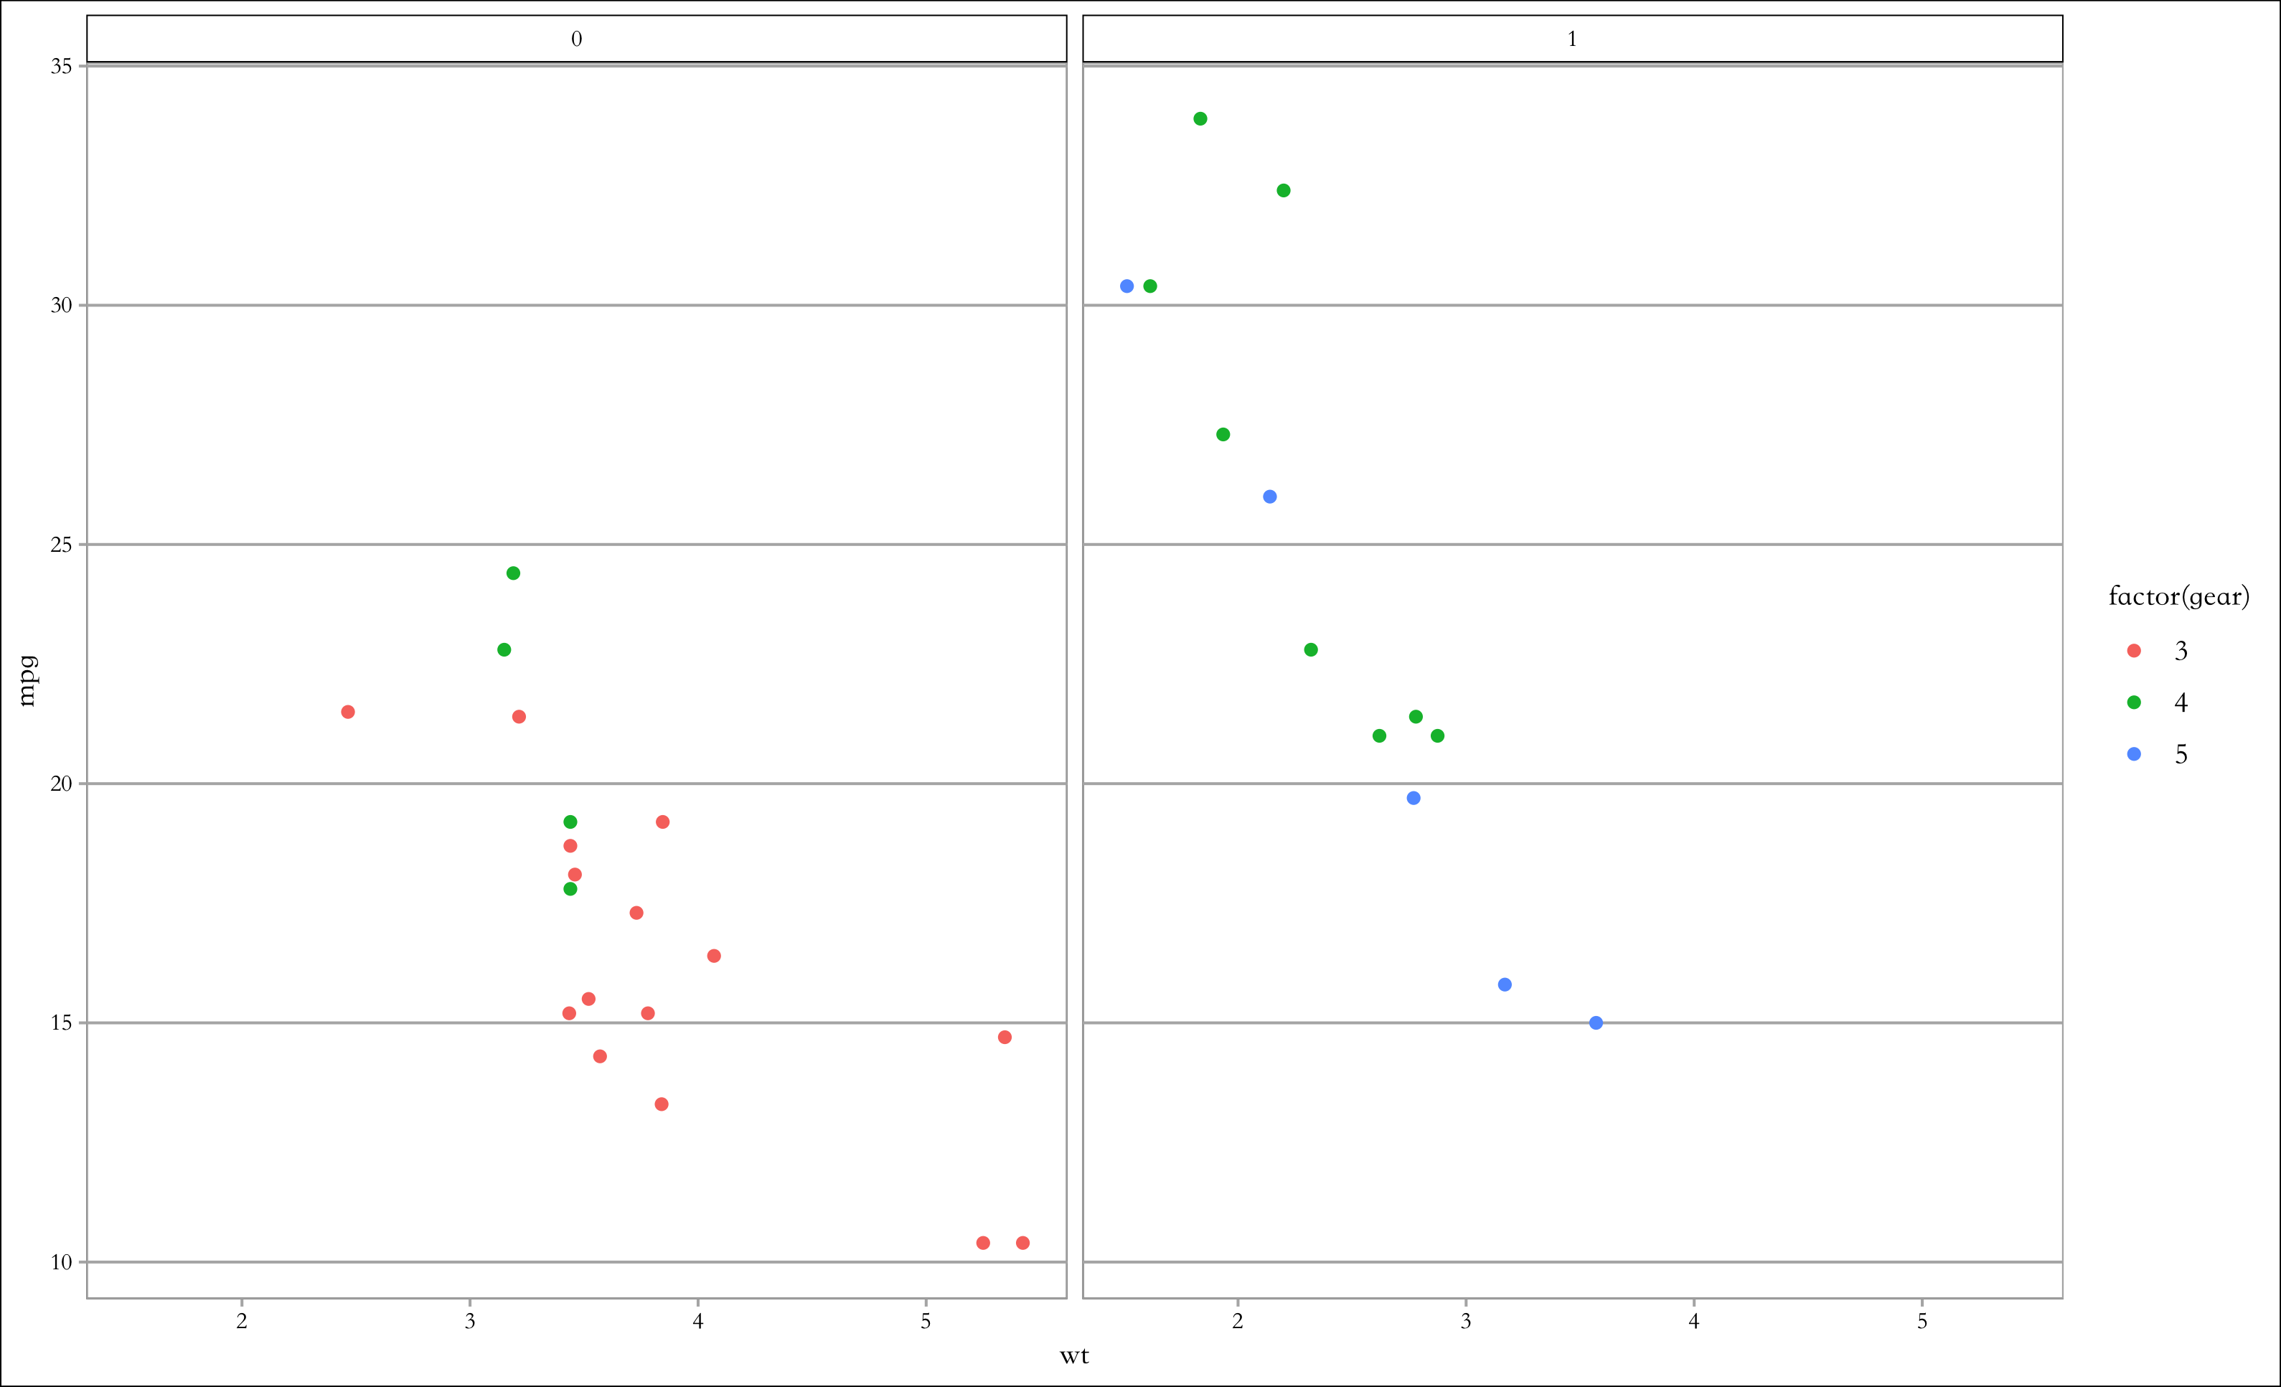Click red point near mpg 14.7, wt above 5
2281x1387 pixels.
click(1005, 1037)
